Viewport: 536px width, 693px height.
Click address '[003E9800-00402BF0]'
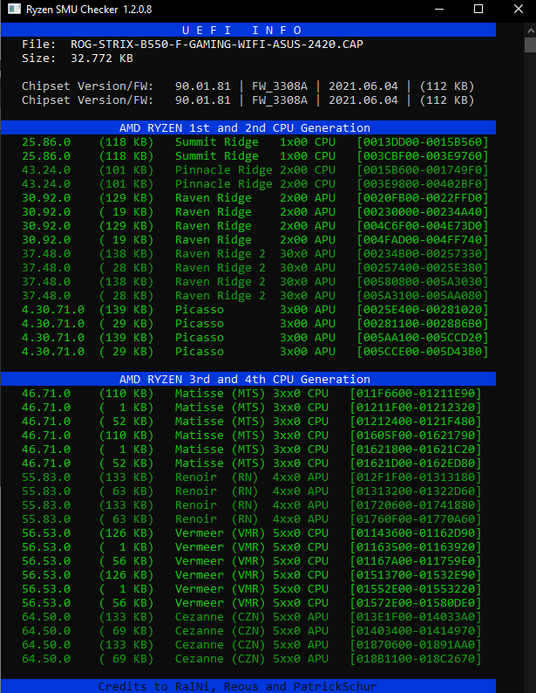coord(423,184)
